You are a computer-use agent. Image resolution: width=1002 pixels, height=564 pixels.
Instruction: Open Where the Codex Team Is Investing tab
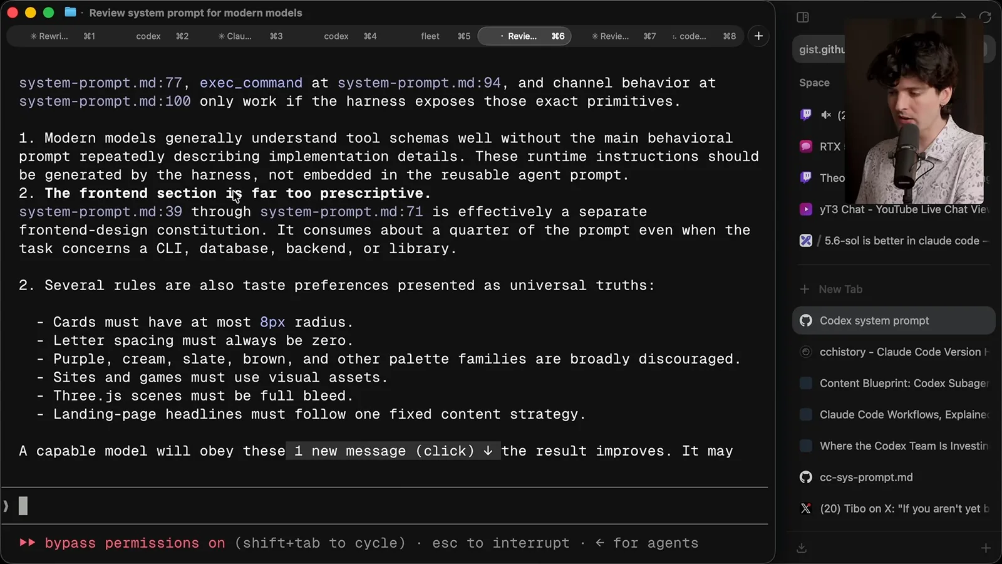tap(894, 446)
